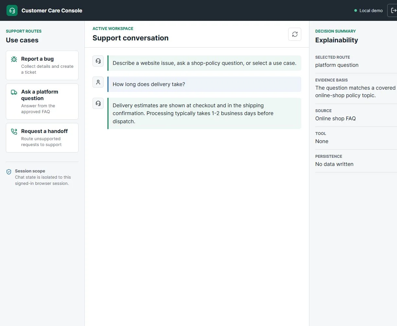Click the green Local demo status dot
397x326 pixels.
[x=356, y=10]
